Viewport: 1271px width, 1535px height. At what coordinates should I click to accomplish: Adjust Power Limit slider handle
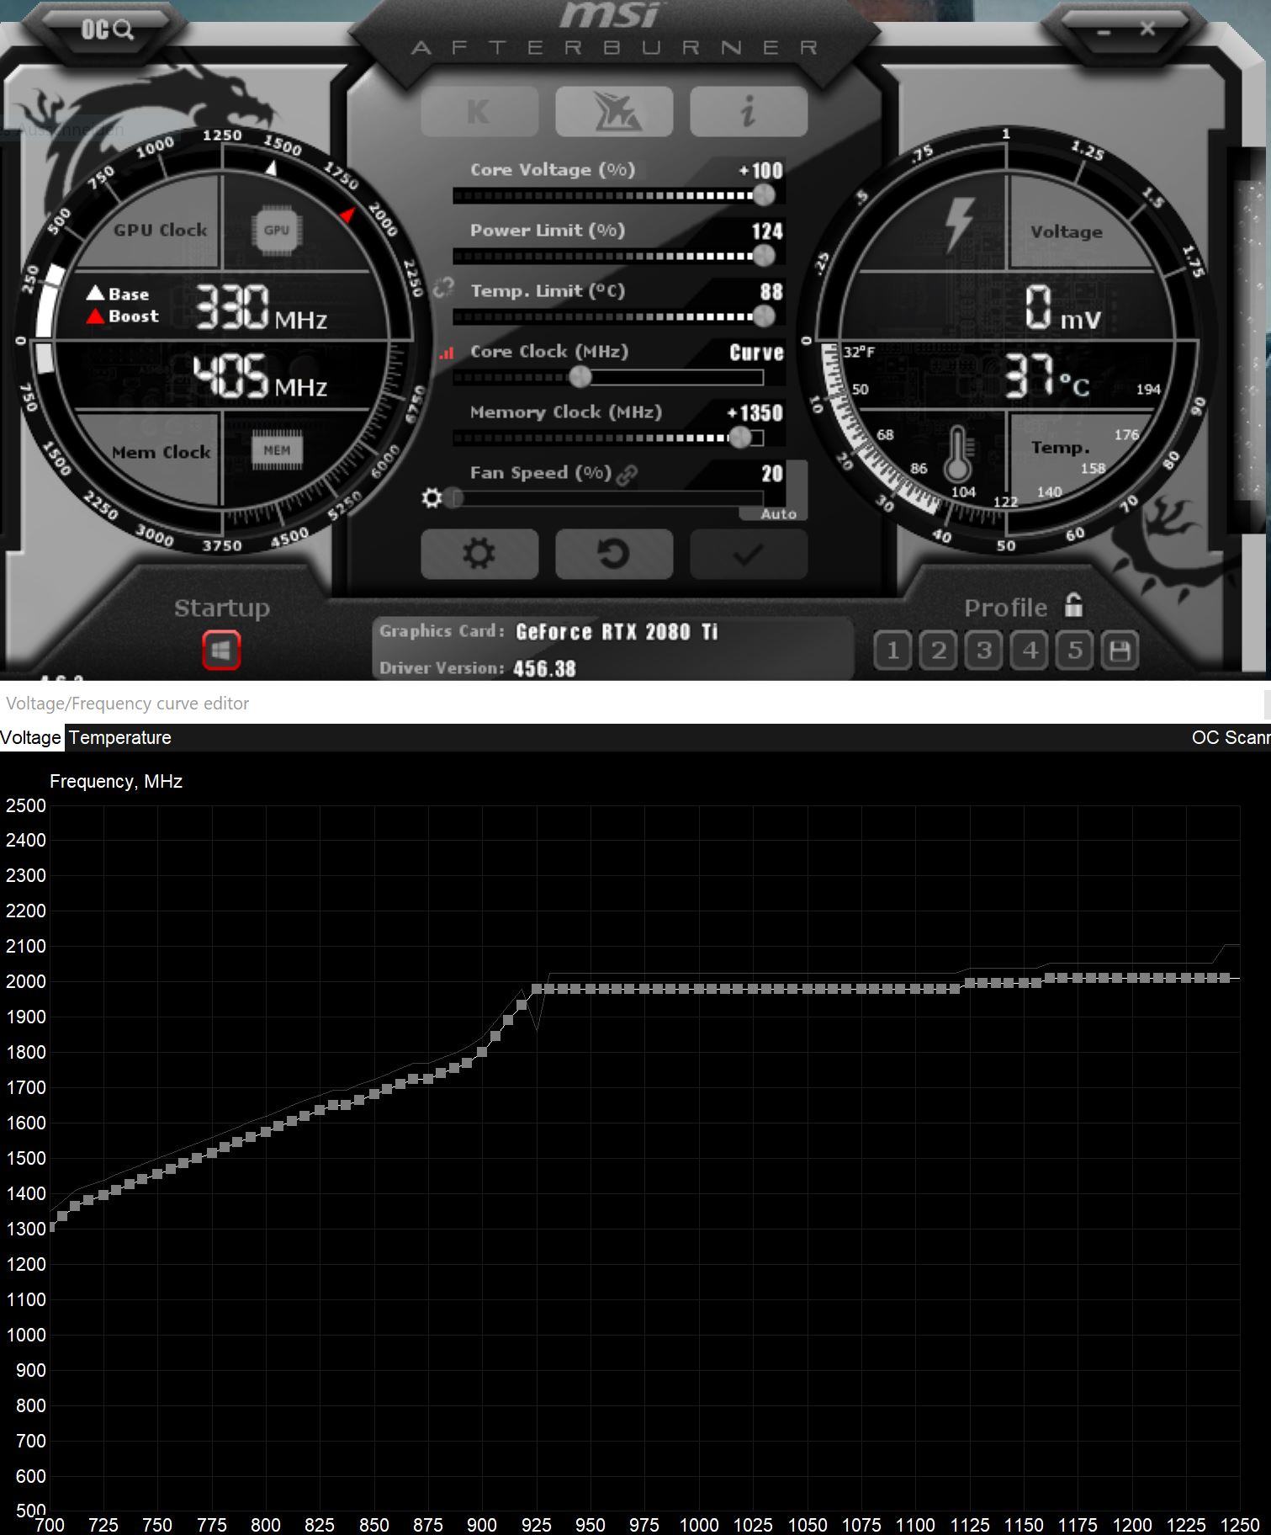[x=764, y=256]
